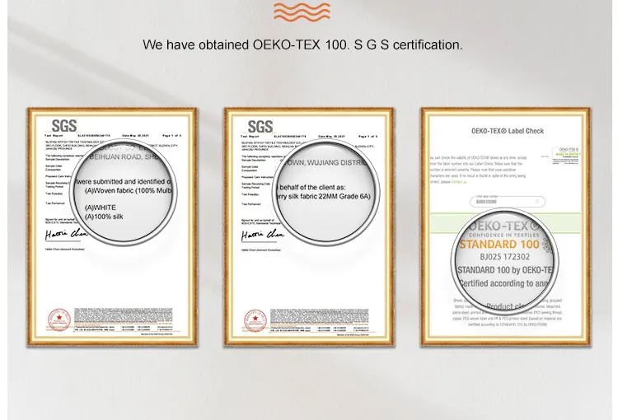Click the small OEKO-TEX label badge

pyautogui.click(x=566, y=155)
